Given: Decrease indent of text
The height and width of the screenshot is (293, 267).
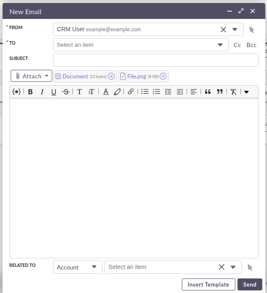Looking at the screenshot, I should coord(180,92).
